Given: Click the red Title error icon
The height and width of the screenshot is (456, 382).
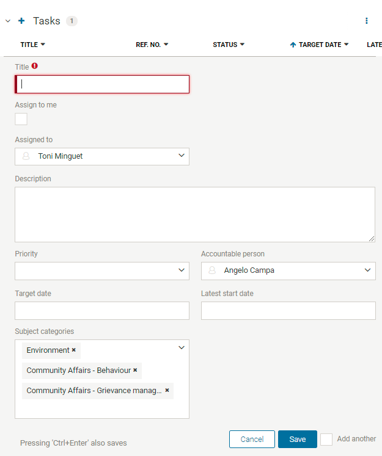Looking at the screenshot, I should point(35,66).
